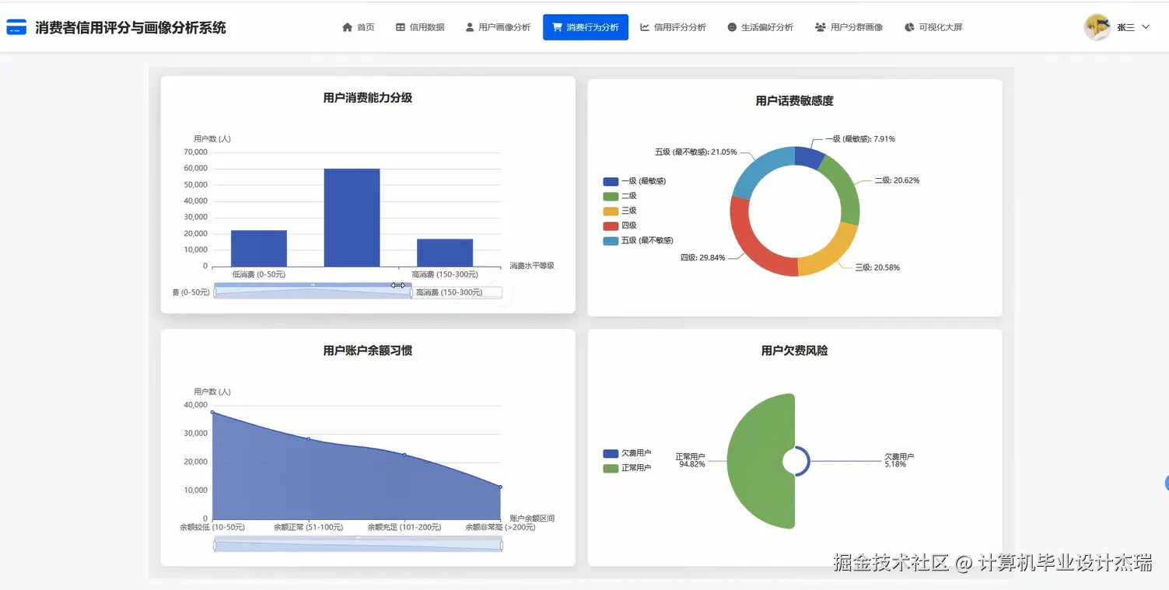Viewport: 1169px width, 590px height.
Task: Click the 低消费 (0-50元) bar
Action: 259,249
